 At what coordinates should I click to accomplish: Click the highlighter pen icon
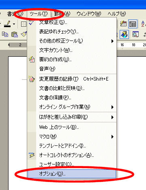(7, 24)
